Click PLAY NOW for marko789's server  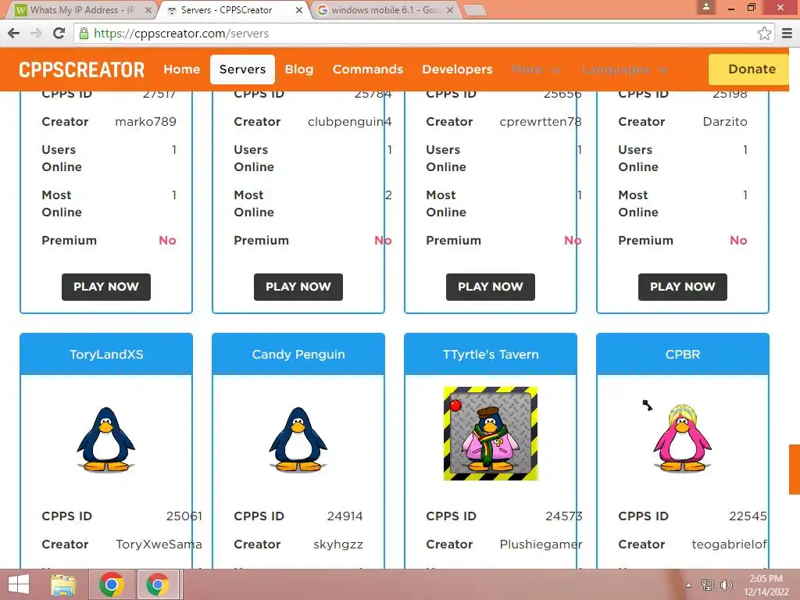click(106, 287)
